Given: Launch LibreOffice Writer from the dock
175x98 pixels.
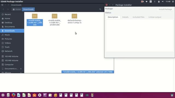Looking at the screenshot, I should point(19,95).
